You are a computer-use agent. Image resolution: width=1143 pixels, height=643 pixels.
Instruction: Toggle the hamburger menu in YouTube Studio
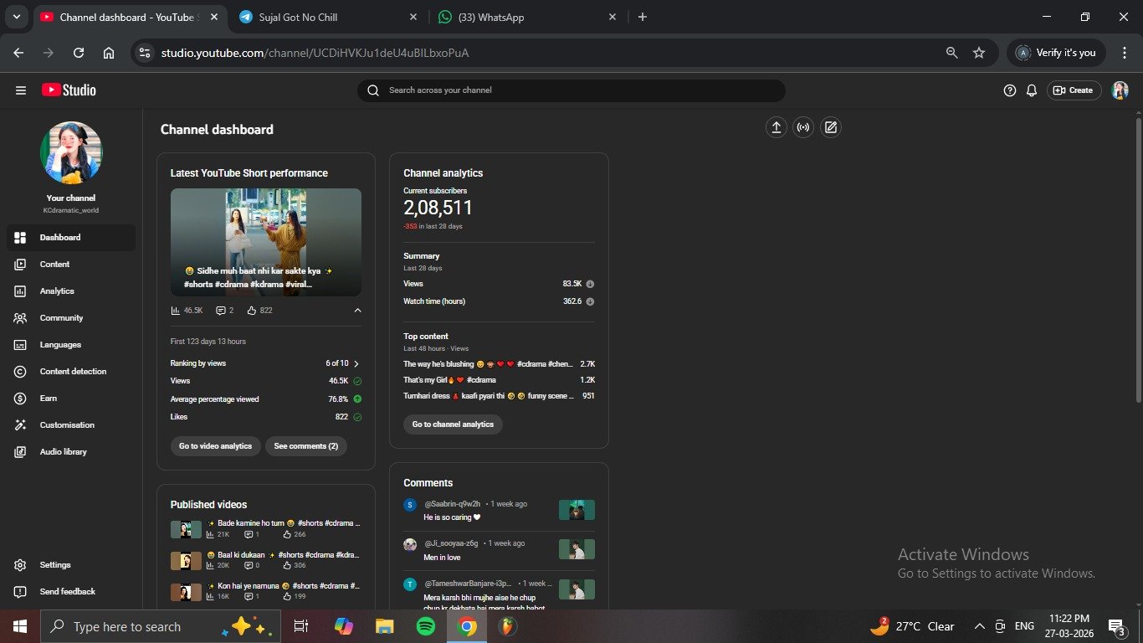pyautogui.click(x=21, y=90)
